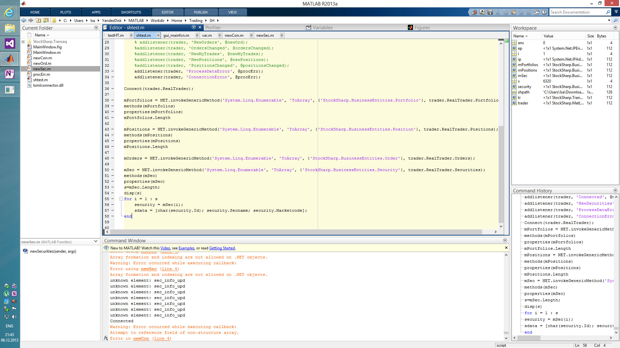Click the Trading folder in the address path
The image size is (620, 348).
(196, 20)
